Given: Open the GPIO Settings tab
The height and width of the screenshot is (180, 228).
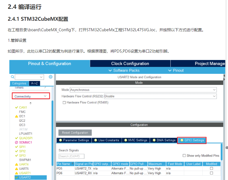Looking at the screenshot, I should [x=192, y=140].
